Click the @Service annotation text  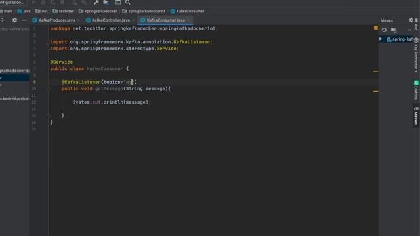click(x=61, y=62)
